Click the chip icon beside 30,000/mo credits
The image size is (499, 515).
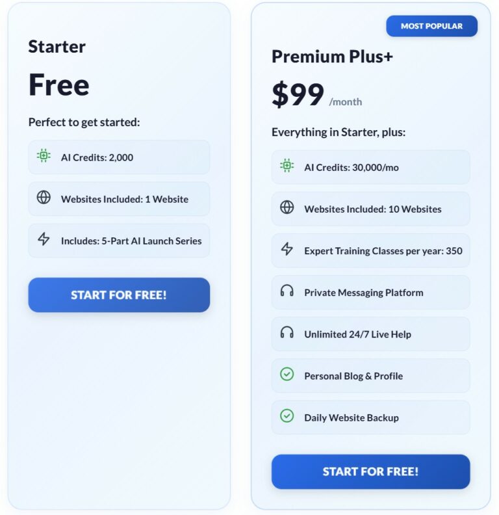pos(287,166)
